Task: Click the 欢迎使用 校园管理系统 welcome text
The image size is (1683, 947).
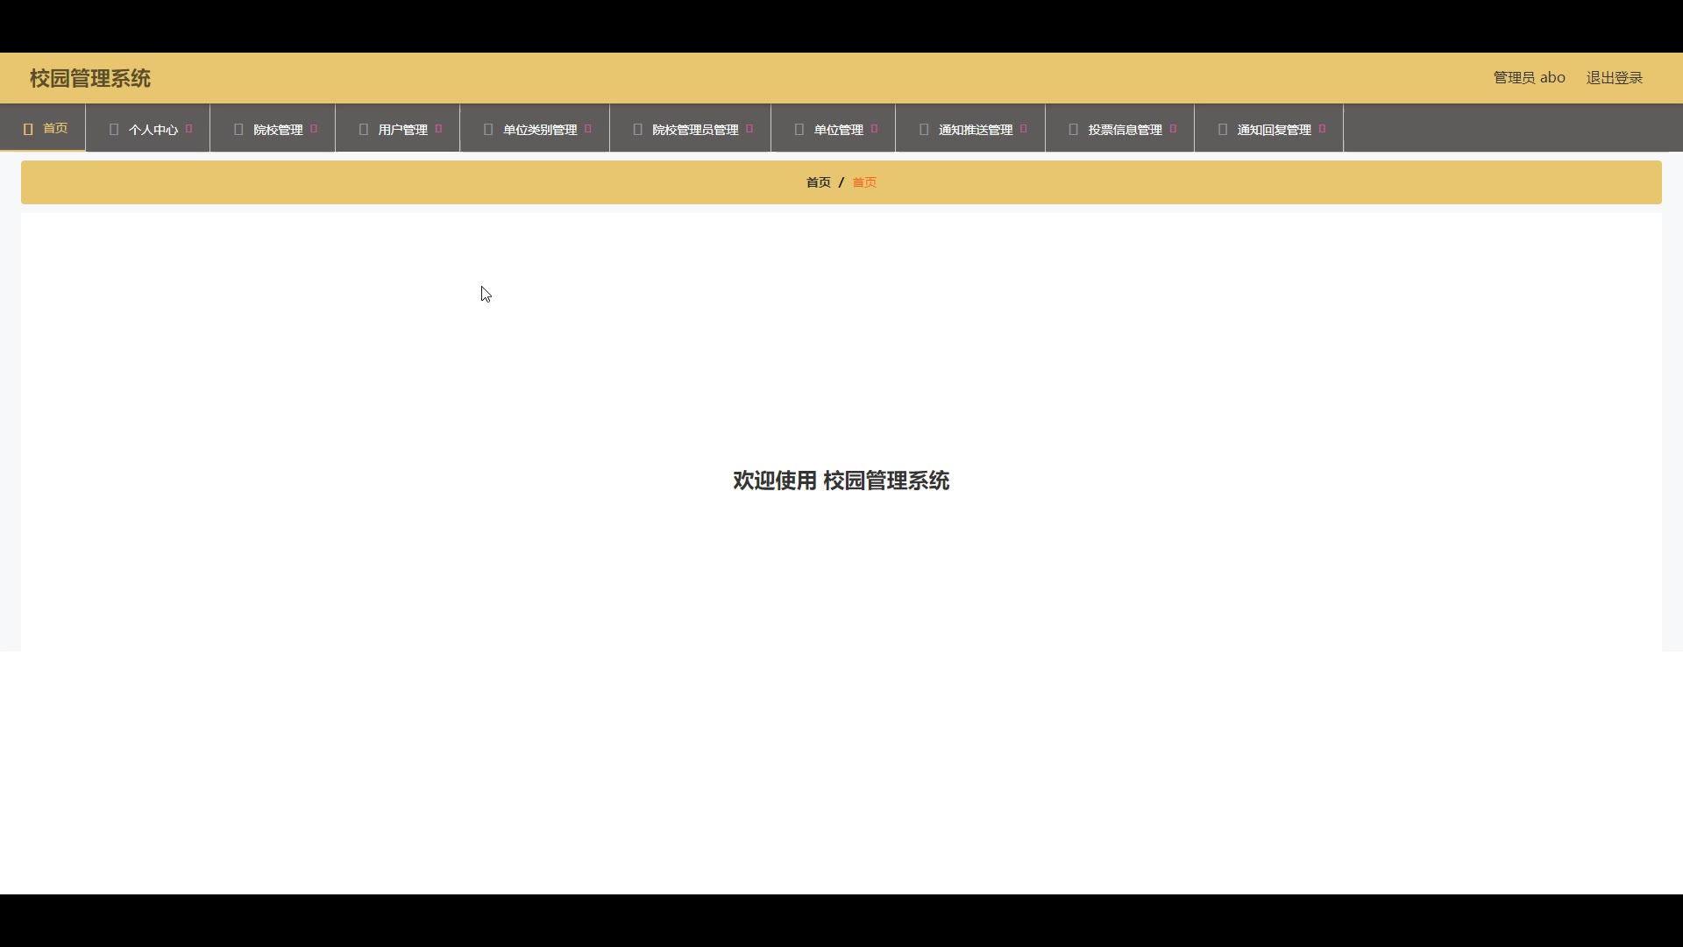Action: click(x=841, y=481)
